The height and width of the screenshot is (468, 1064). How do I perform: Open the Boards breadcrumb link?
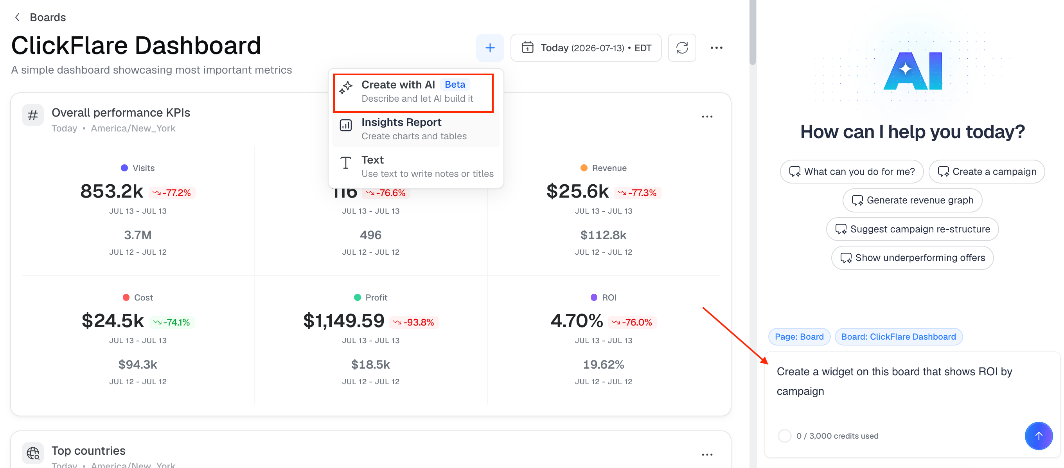[x=47, y=17]
